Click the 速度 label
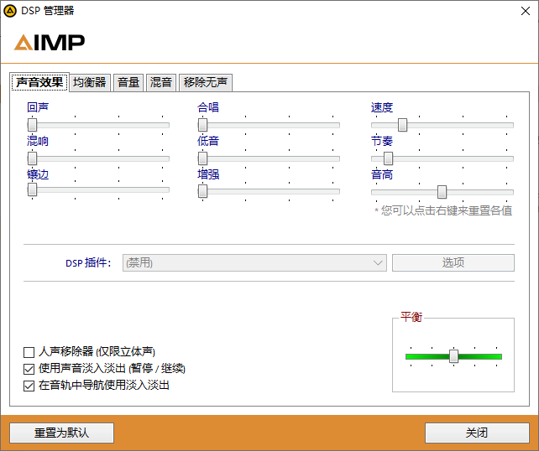 tap(382, 107)
